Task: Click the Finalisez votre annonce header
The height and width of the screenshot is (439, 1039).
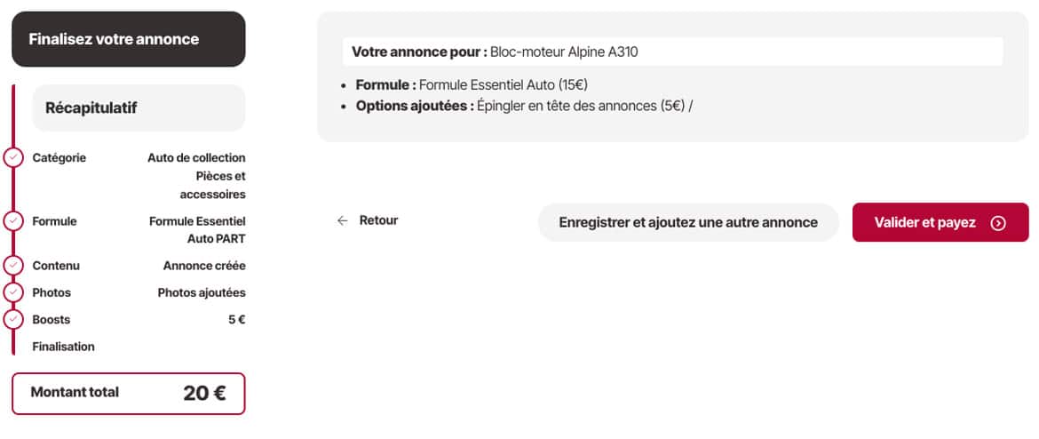Action: (x=128, y=39)
